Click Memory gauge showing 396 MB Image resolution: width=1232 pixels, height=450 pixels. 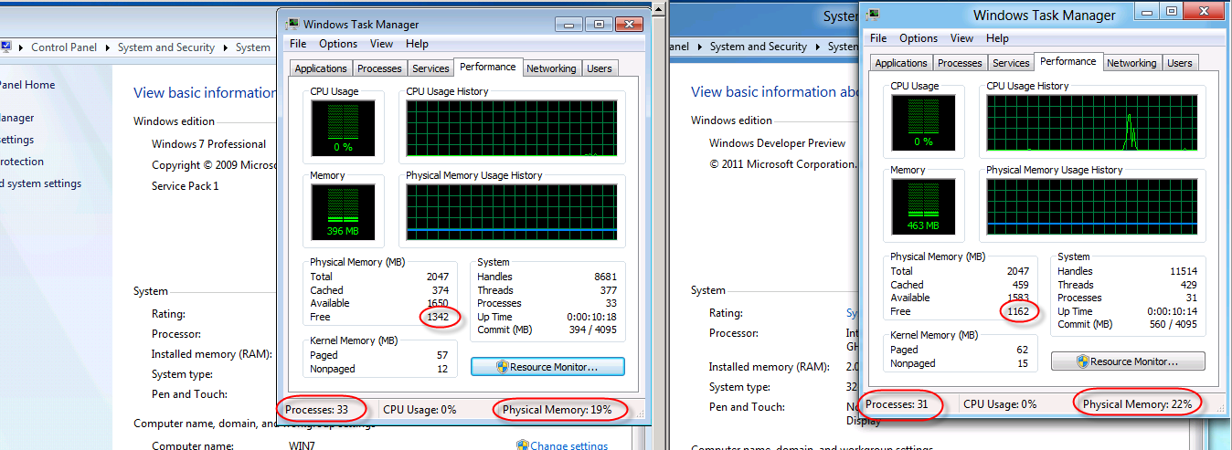(x=343, y=212)
